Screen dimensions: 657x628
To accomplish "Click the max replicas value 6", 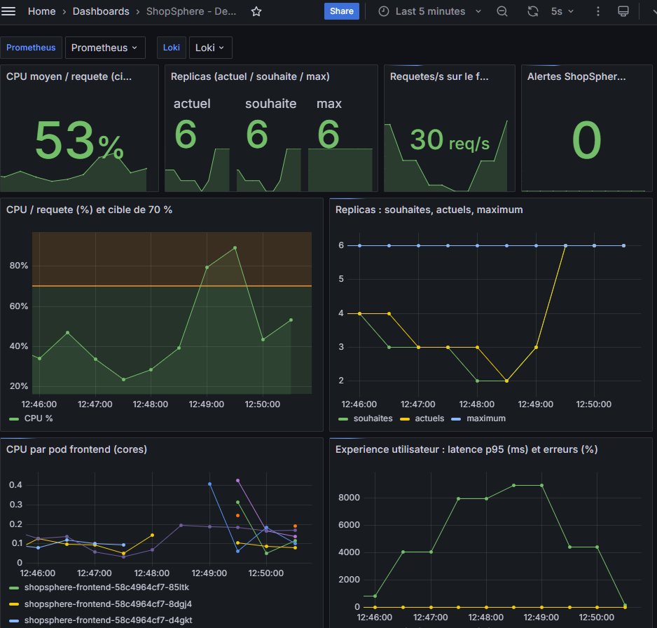I will 328,134.
